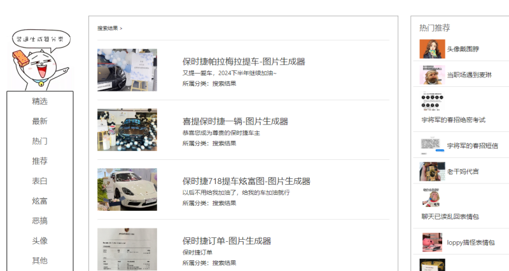Choose the 其他 category
Screen dimensions: 509x271
pyautogui.click(x=39, y=261)
